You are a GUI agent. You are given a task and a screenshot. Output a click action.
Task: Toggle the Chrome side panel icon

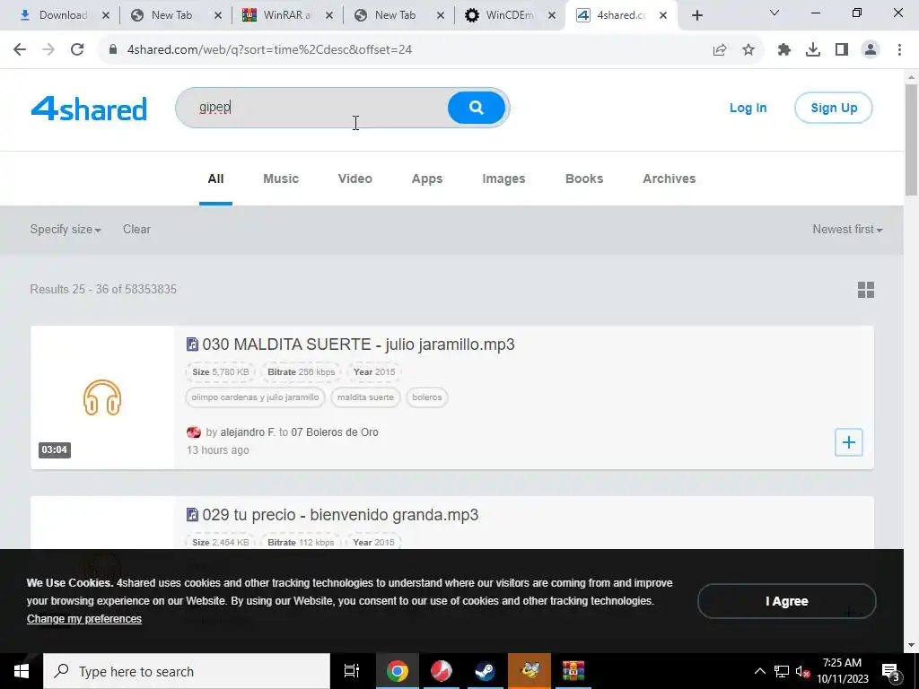842,50
